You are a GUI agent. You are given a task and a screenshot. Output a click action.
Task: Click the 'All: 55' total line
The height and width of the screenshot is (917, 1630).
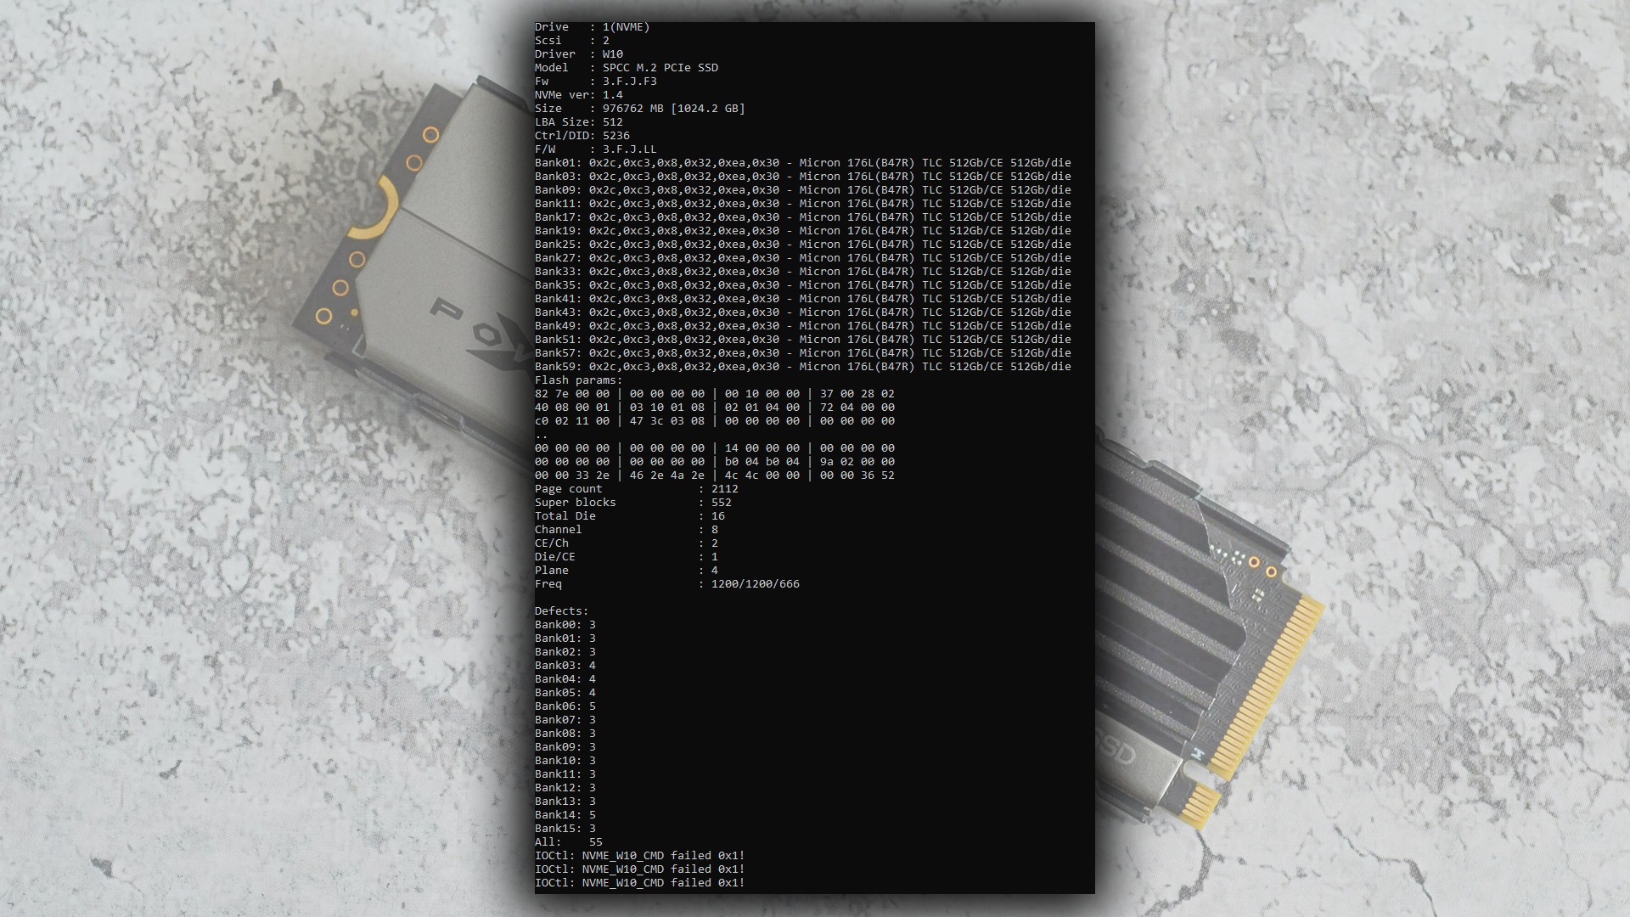click(569, 842)
